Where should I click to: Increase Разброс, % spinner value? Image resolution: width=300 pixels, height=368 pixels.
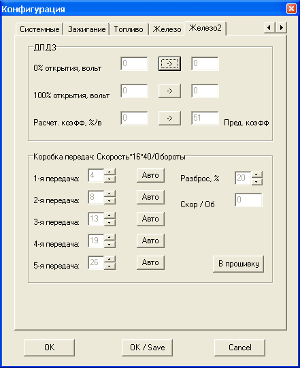point(256,174)
